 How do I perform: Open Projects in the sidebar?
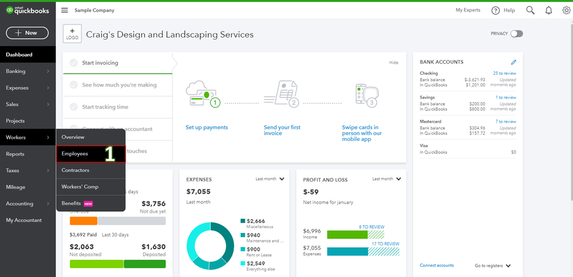point(28,121)
